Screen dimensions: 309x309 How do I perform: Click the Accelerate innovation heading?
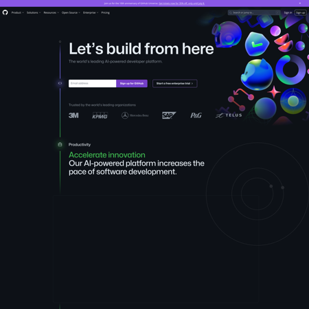[107, 155]
